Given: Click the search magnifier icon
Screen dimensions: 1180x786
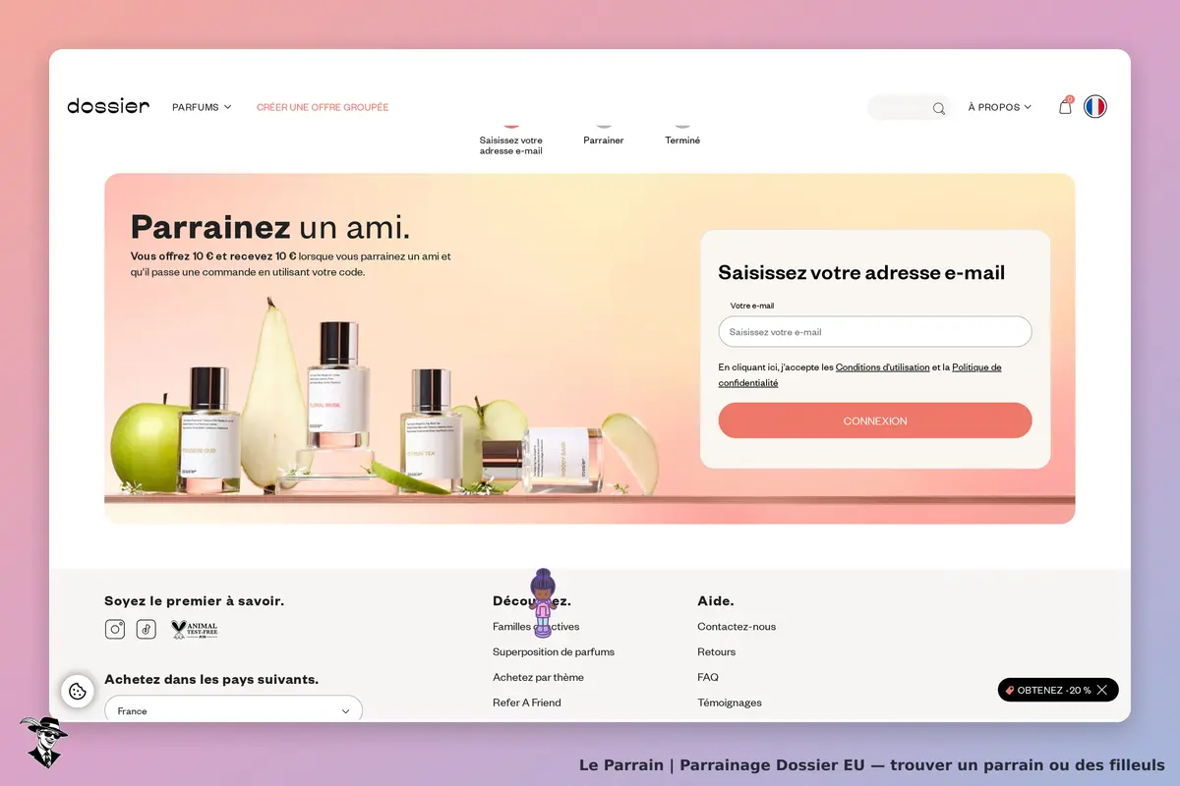Looking at the screenshot, I should (939, 108).
